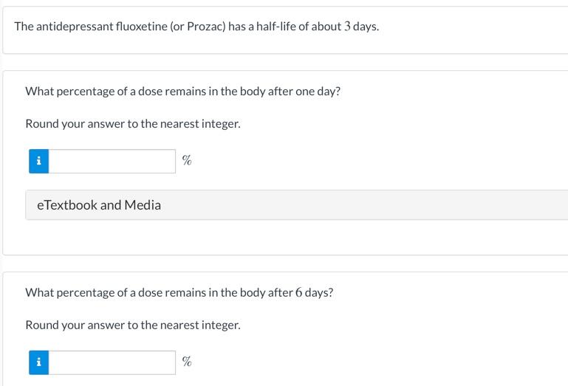Screen dimensions: 568x386
Task: Click the percent symbol after the one-day field
Action: point(187,160)
